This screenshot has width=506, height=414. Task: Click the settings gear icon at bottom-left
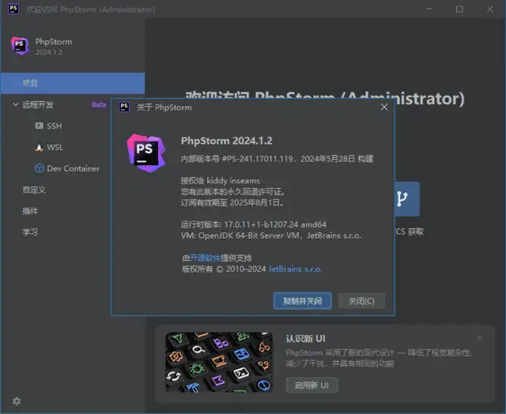click(17, 401)
